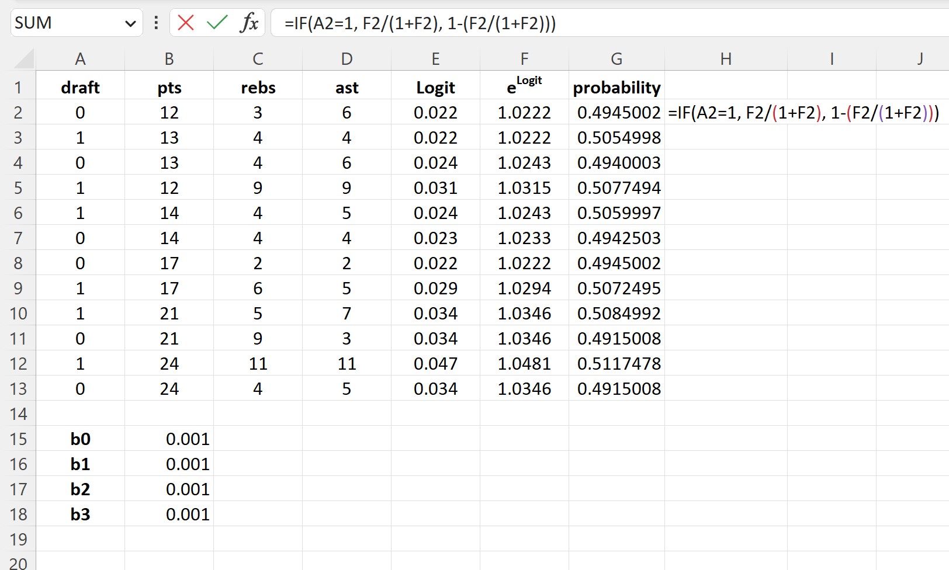Screen dimensions: 949x570
Task: Click the 'Logit' header cell
Action: 435,87
